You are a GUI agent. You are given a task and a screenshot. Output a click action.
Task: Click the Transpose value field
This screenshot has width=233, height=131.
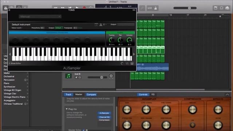click(x=75, y=28)
